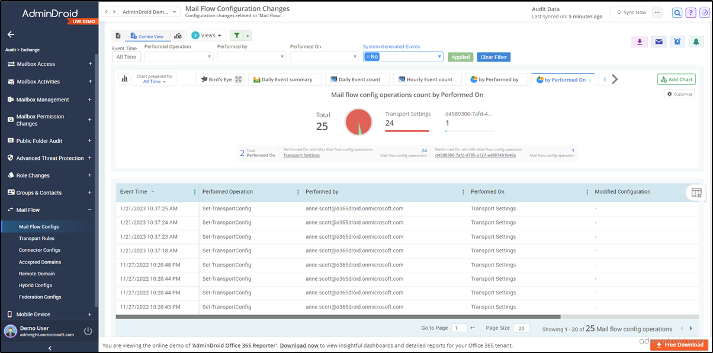Screen dimensions: 713x353
Task: Remove the 'No' system-generated events filter chip
Action: (x=369, y=56)
